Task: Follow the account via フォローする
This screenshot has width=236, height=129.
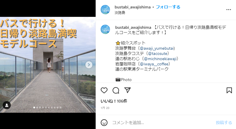Action: coord(168,7)
